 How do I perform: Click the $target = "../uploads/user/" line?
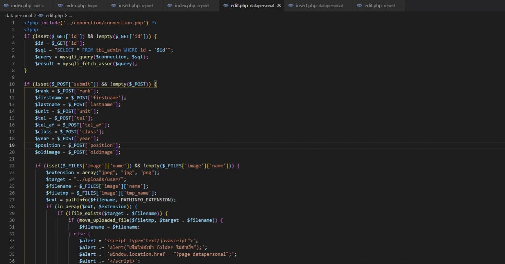[x=86, y=179]
